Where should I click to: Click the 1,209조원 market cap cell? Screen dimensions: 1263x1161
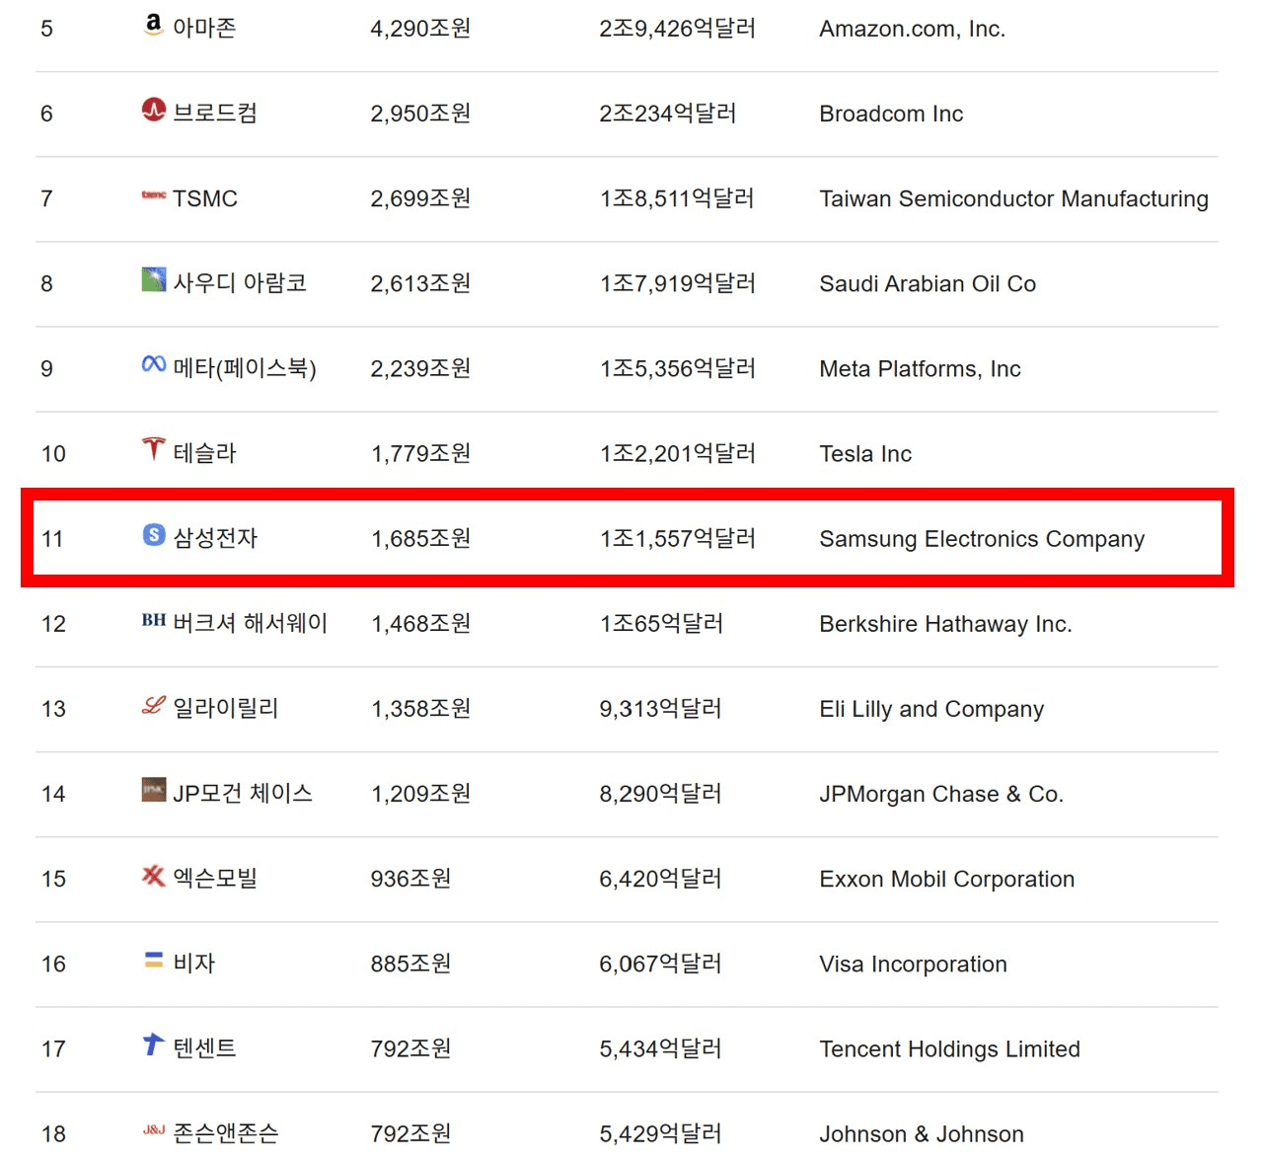420,793
